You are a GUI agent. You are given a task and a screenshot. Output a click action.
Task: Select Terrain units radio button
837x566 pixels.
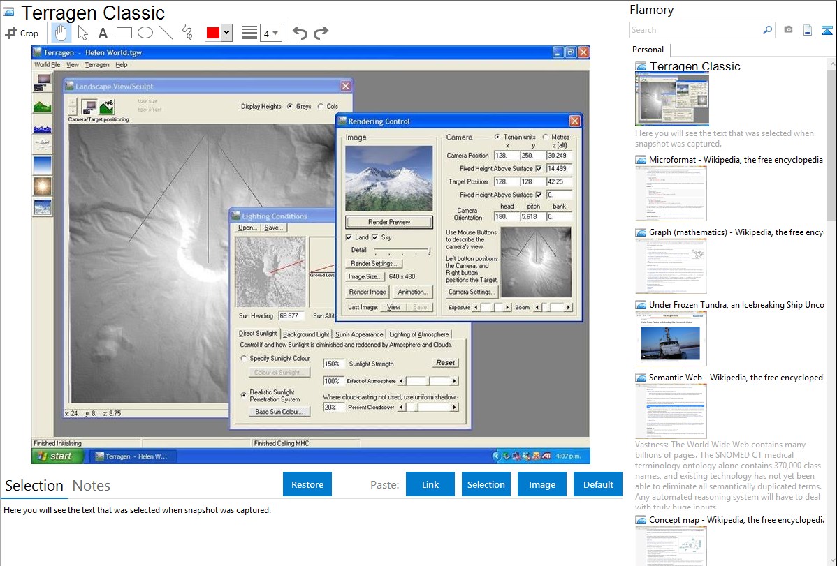[x=497, y=137]
